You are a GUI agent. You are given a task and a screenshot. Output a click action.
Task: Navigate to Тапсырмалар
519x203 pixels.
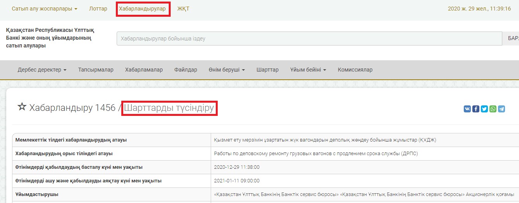96,70
